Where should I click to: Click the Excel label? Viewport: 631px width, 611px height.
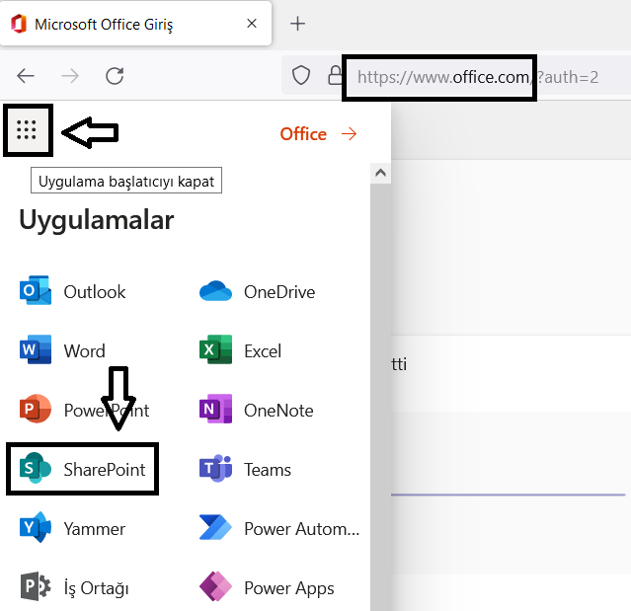263,351
